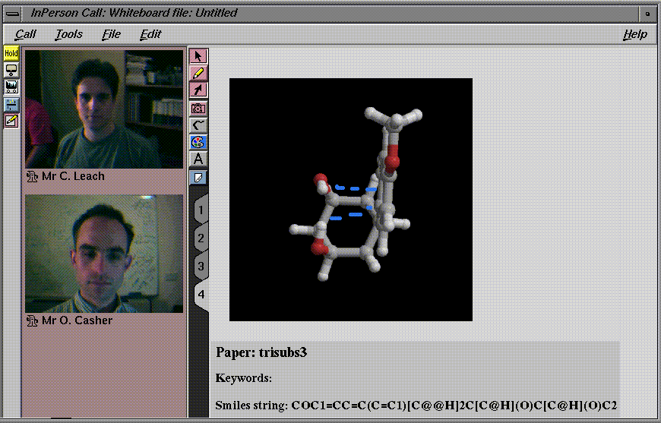
Task: Click the whiteboard pencil icon in left sidebar
Action: (x=11, y=121)
